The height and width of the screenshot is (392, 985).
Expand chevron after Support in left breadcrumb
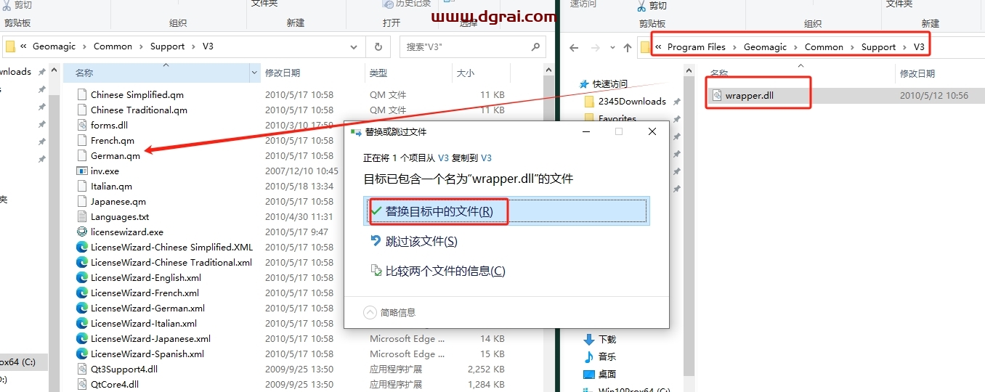(192, 46)
